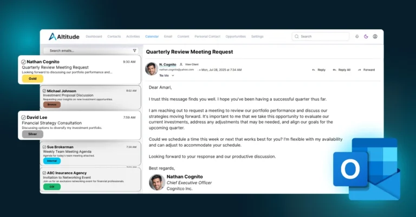This screenshot has height=217, width=416.
Task: Click the Reply arrow icon
Action: point(314,70)
